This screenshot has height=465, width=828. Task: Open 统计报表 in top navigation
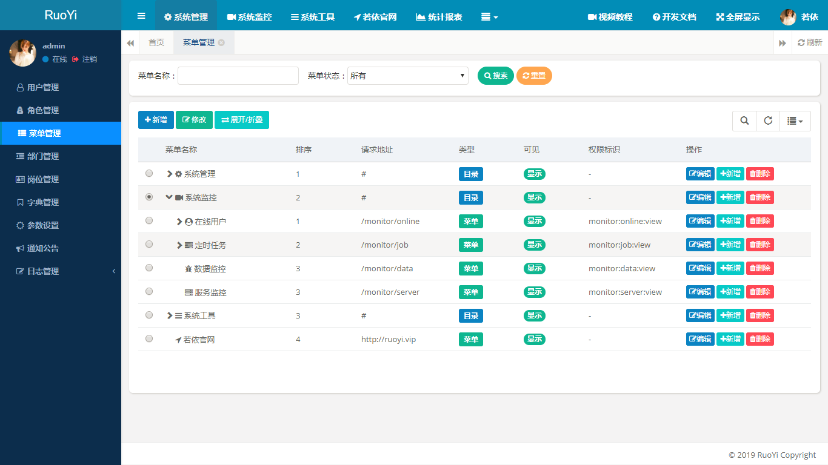439,17
